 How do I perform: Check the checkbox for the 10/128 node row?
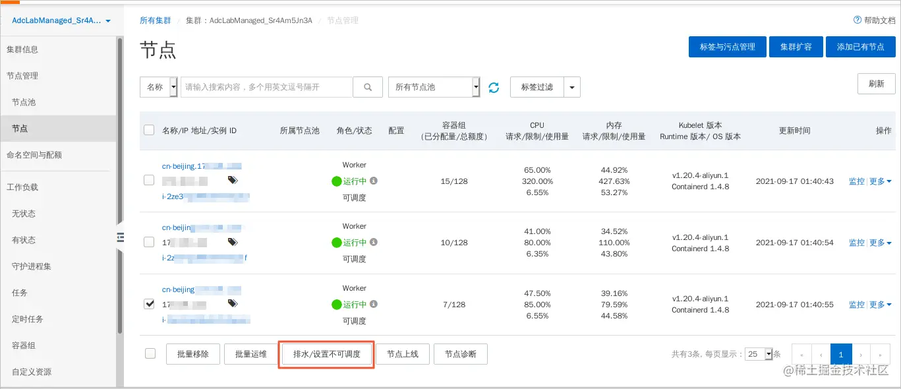click(x=149, y=242)
